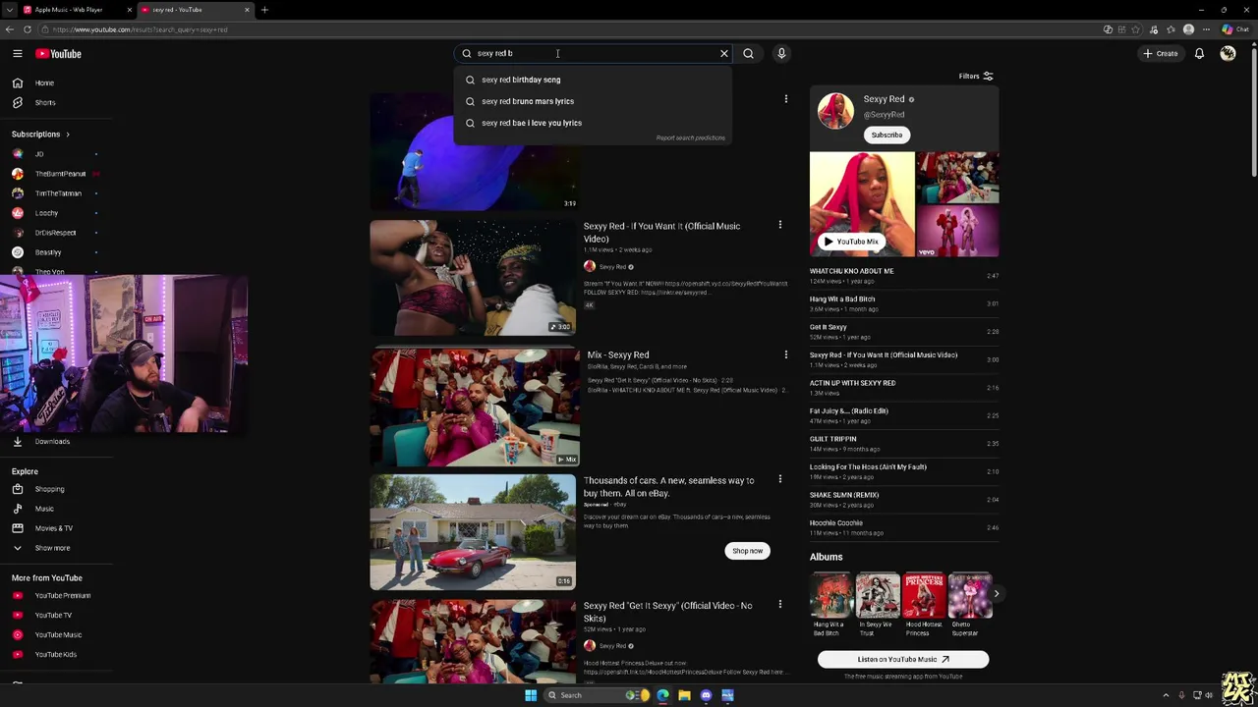
Task: Play the YouTube Mix in artist card
Action: pos(851,242)
